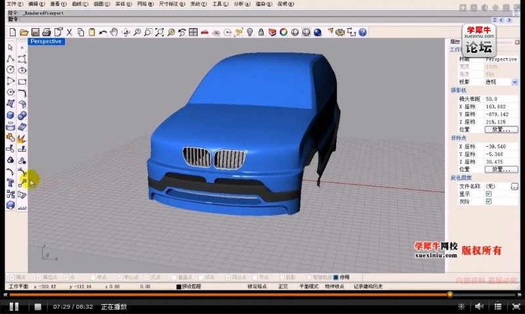Toggle the 端点 (End) osnap checkbox

(x=12, y=277)
